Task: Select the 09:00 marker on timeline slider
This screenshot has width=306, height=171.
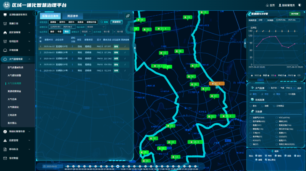Action: coord(118,166)
